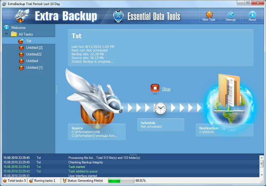Click the All Tasks folder icon
The width and height of the screenshot is (266, 186).
[14, 34]
